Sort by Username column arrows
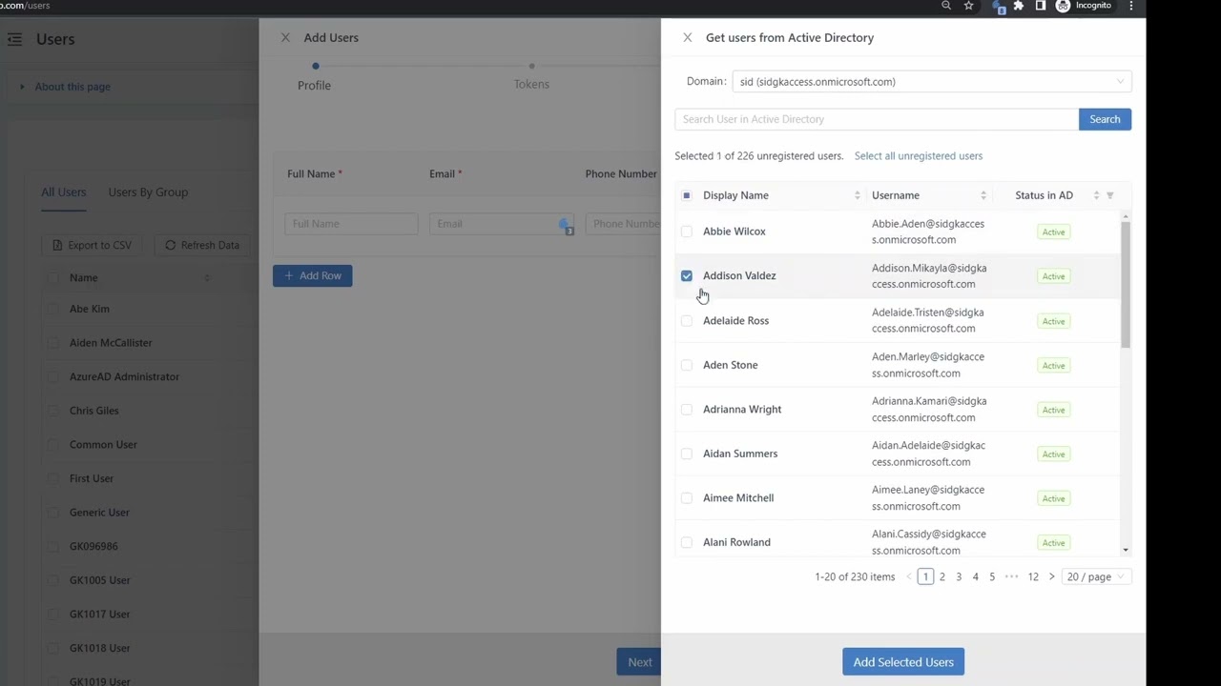 [x=983, y=195]
